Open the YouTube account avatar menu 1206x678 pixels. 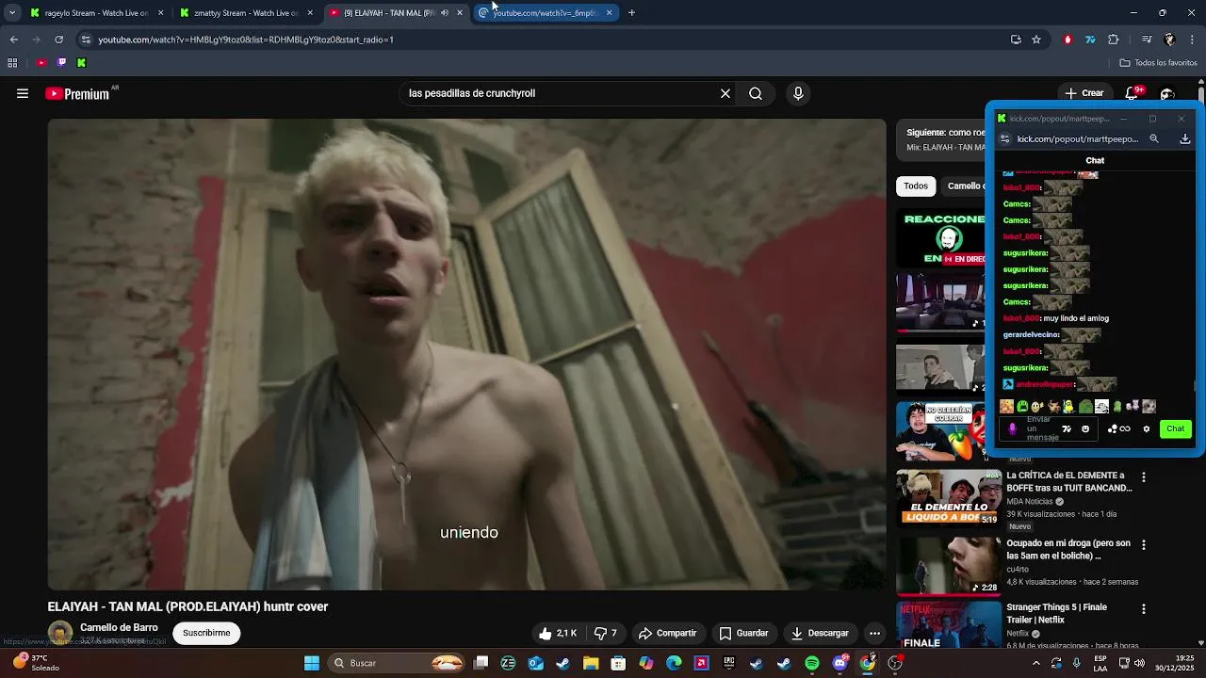[1167, 93]
